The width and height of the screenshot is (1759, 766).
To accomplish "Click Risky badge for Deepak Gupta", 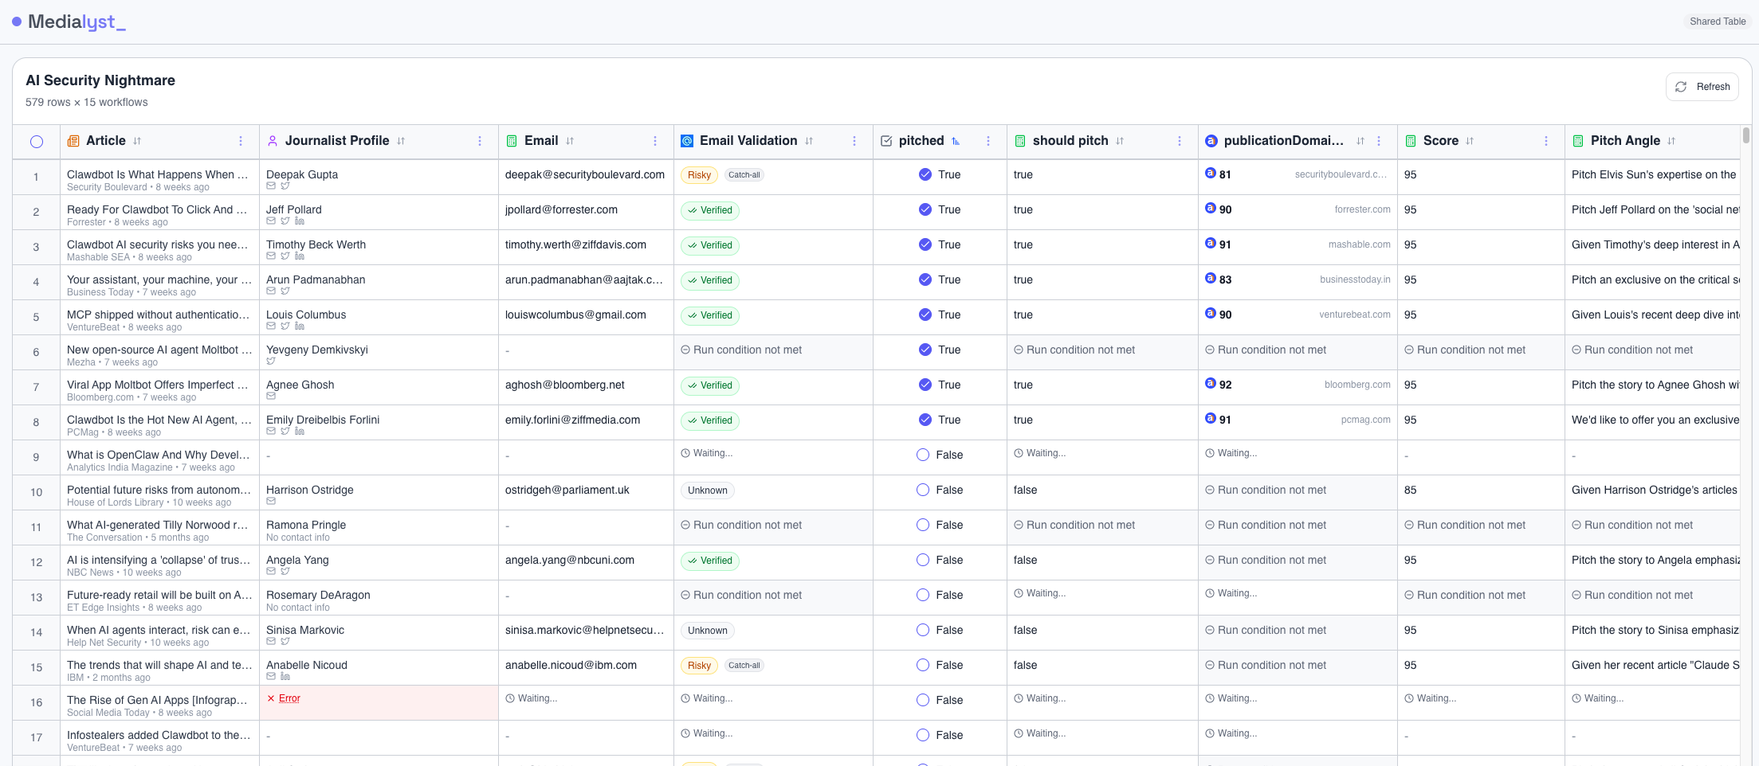I will [x=699, y=175].
